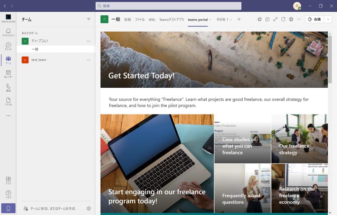
Task: Expand the その他 1 tabs dropdown
Action: [224, 19]
